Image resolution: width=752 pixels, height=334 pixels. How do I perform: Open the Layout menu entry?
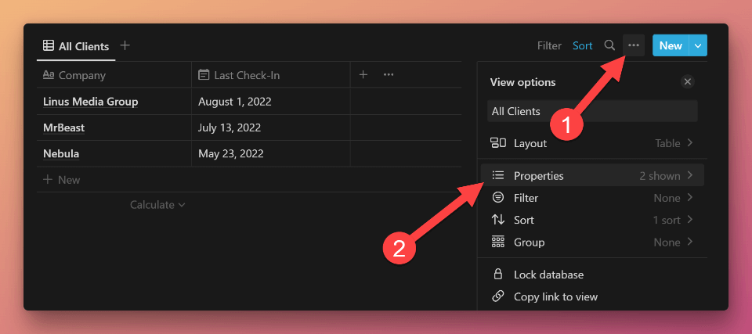592,143
